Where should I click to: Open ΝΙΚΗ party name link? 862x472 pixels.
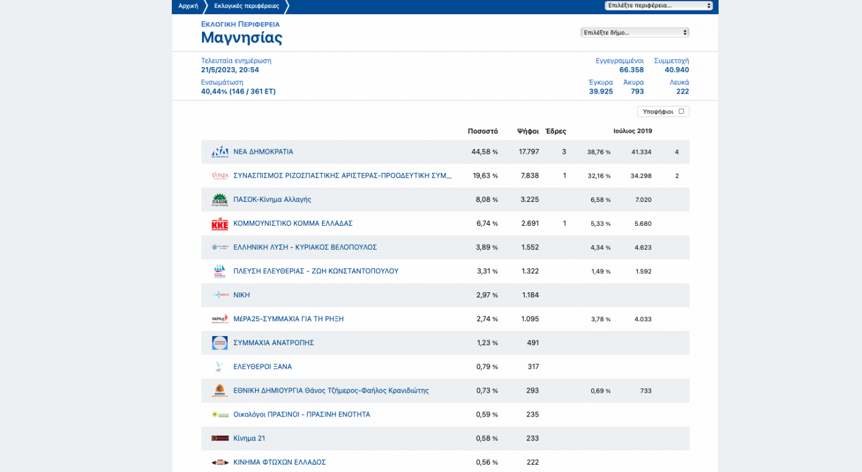point(241,295)
